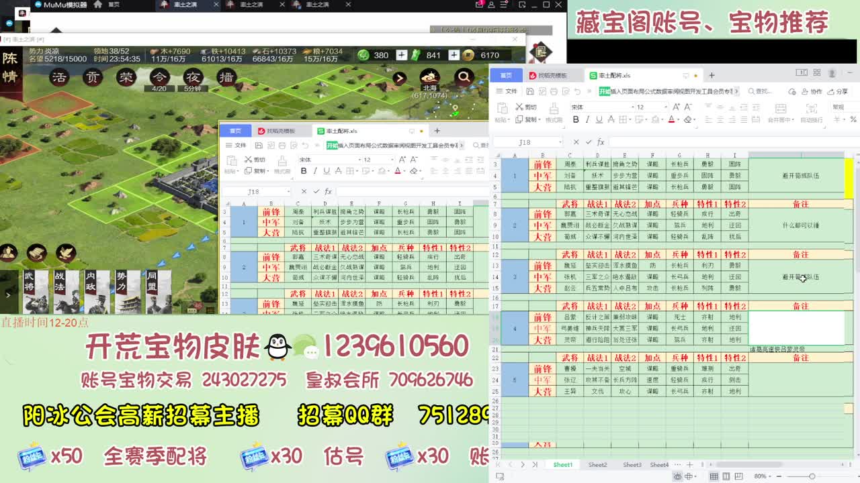
Task: Click the cut (剪切) scissors in right WPS window
Action: tap(519, 107)
